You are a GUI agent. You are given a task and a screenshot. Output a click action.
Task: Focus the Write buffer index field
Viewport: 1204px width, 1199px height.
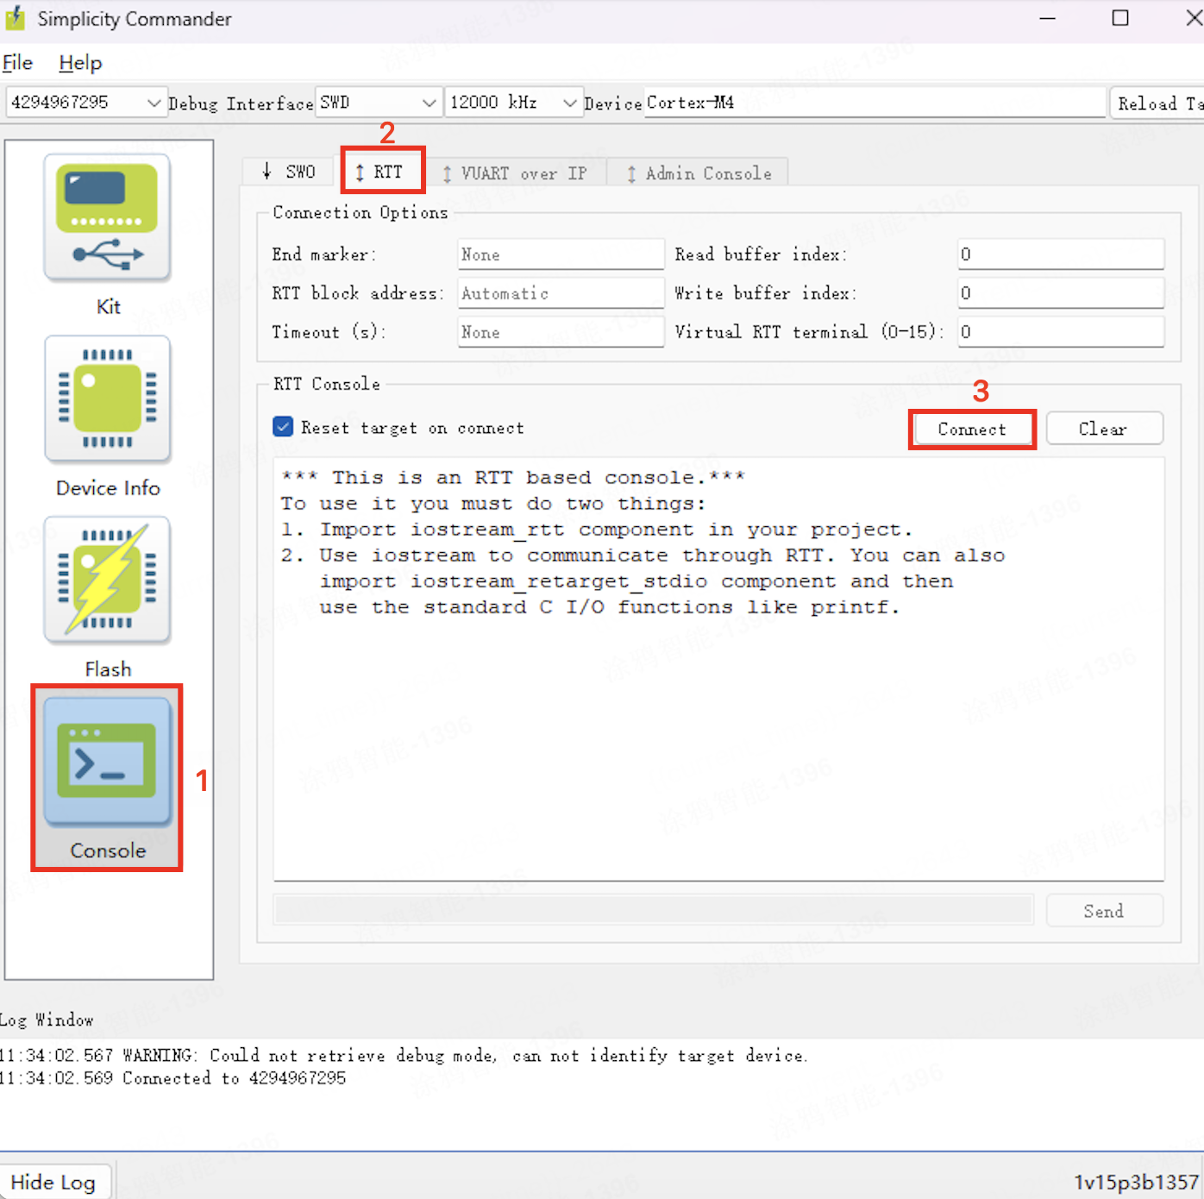(x=1061, y=292)
